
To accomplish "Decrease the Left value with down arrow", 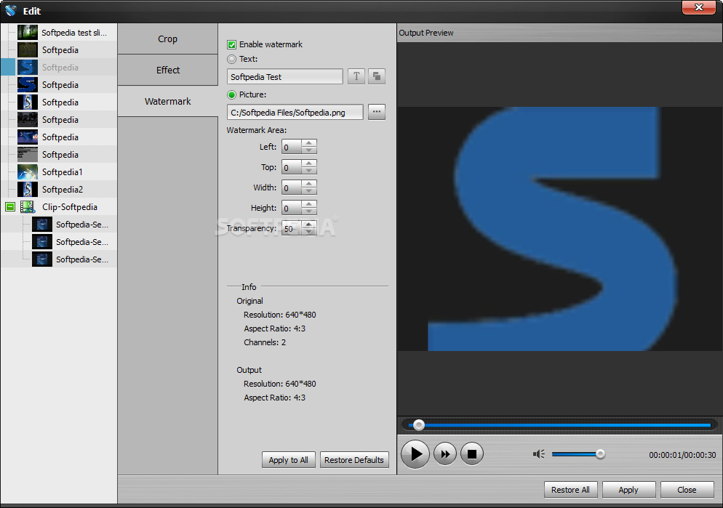I will click(309, 150).
